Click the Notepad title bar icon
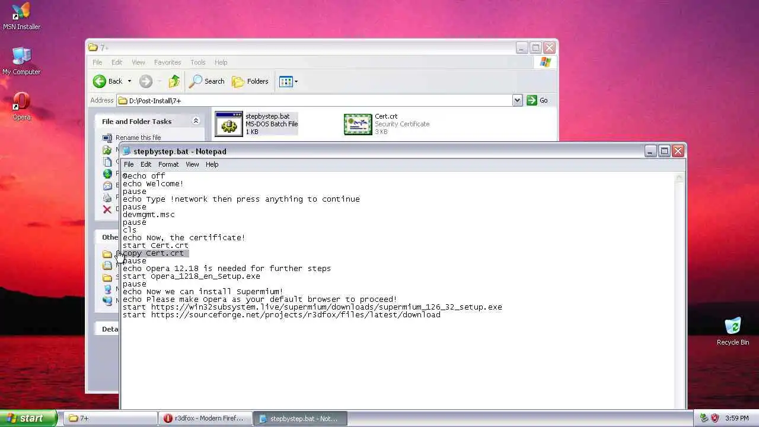759x427 pixels. (126, 151)
